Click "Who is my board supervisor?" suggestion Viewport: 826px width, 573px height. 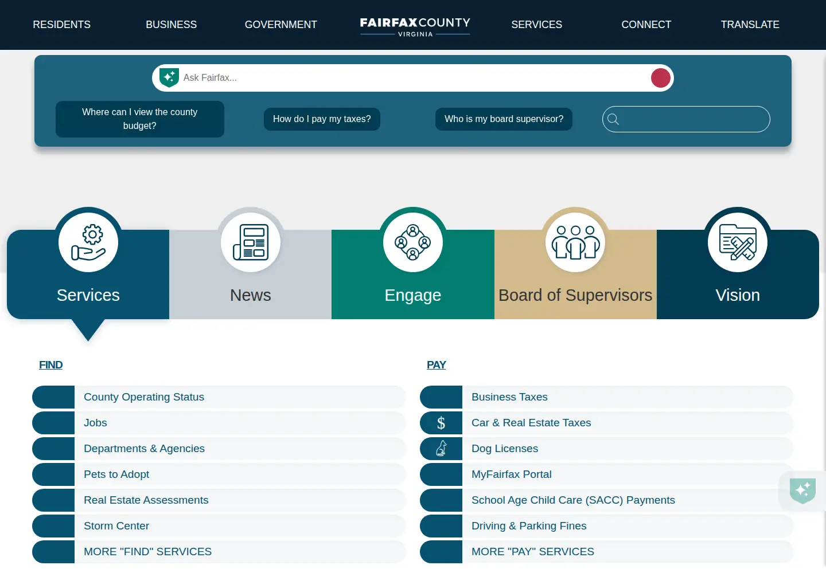click(x=504, y=119)
